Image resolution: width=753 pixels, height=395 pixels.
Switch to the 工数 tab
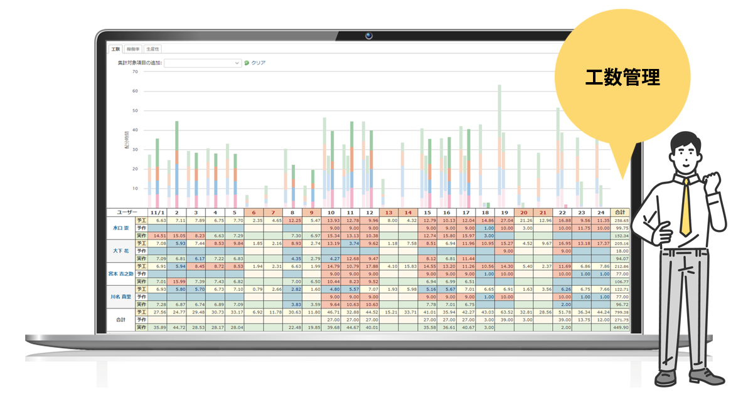pyautogui.click(x=115, y=48)
